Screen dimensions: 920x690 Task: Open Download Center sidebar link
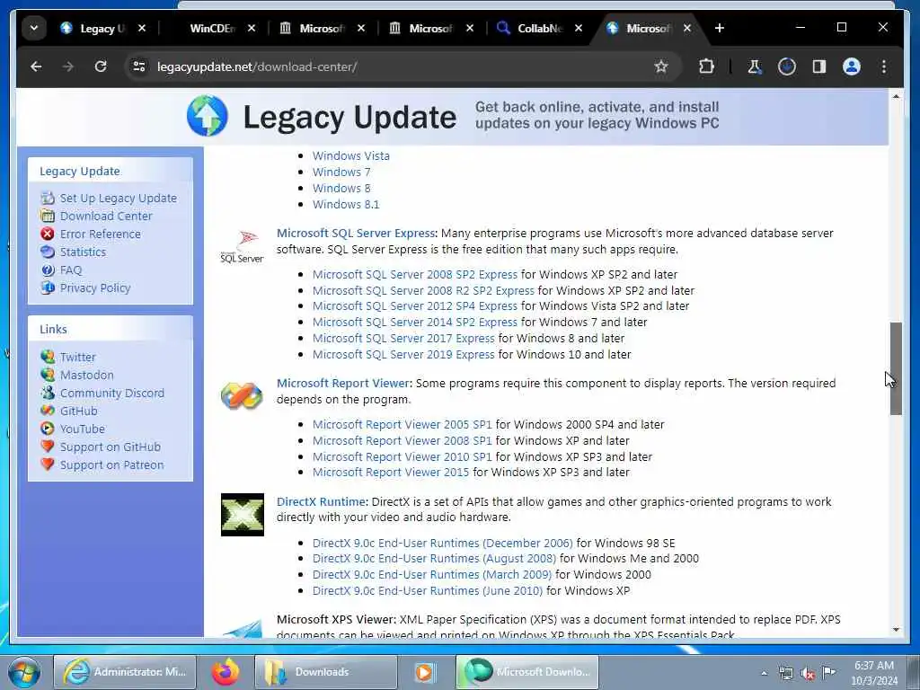[106, 216]
